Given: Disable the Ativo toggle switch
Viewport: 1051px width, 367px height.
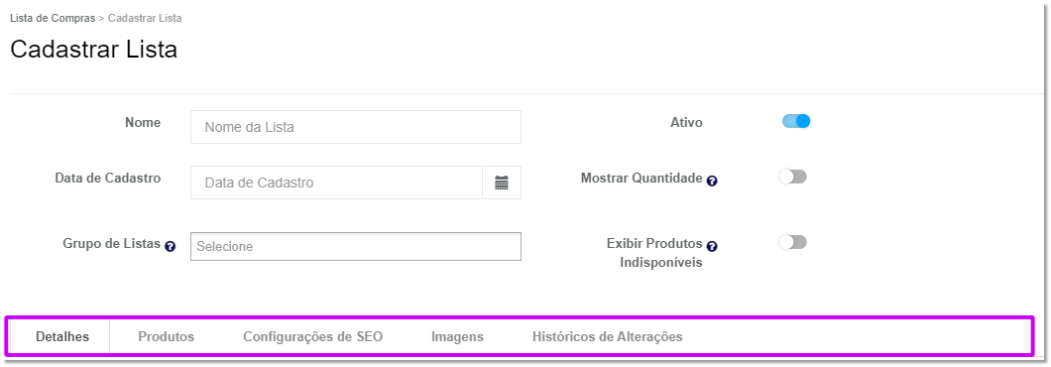Looking at the screenshot, I should (796, 121).
